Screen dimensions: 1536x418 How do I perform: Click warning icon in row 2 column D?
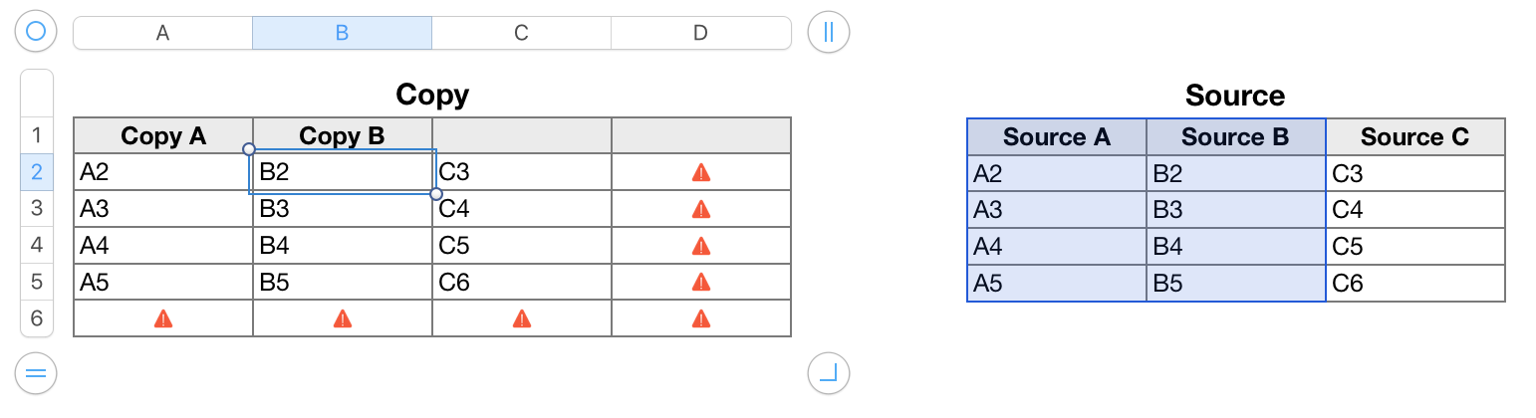point(700,173)
